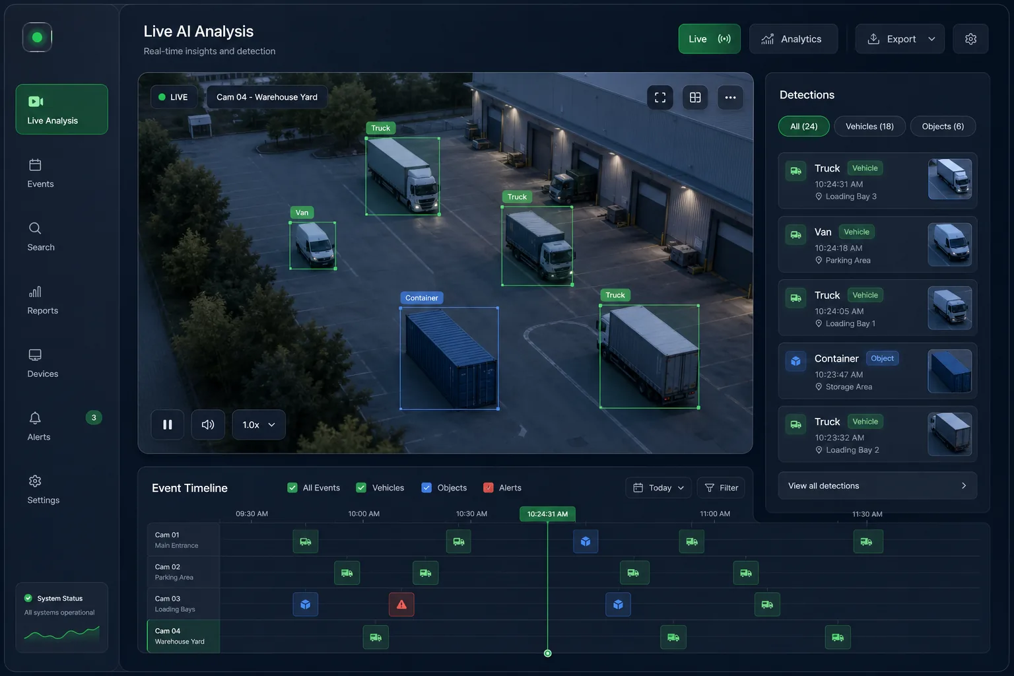Open Truck detection at Loading Bay 1
This screenshot has height=676, width=1014.
pyautogui.click(x=877, y=308)
